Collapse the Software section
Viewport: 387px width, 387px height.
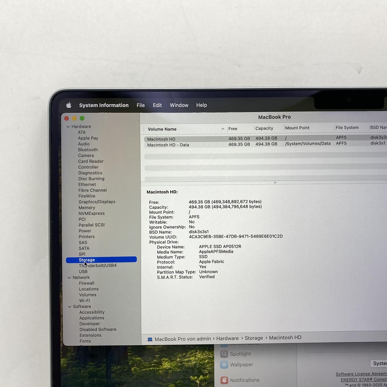[70, 306]
